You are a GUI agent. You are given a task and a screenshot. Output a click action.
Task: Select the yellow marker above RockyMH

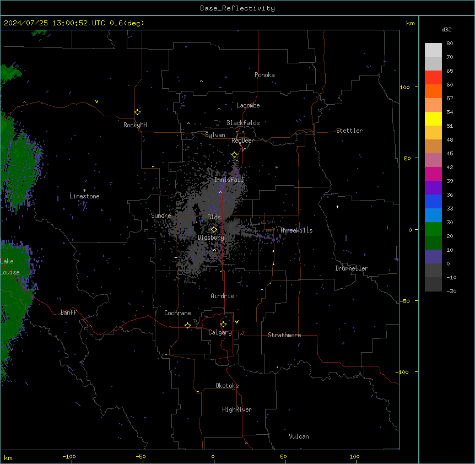(138, 112)
